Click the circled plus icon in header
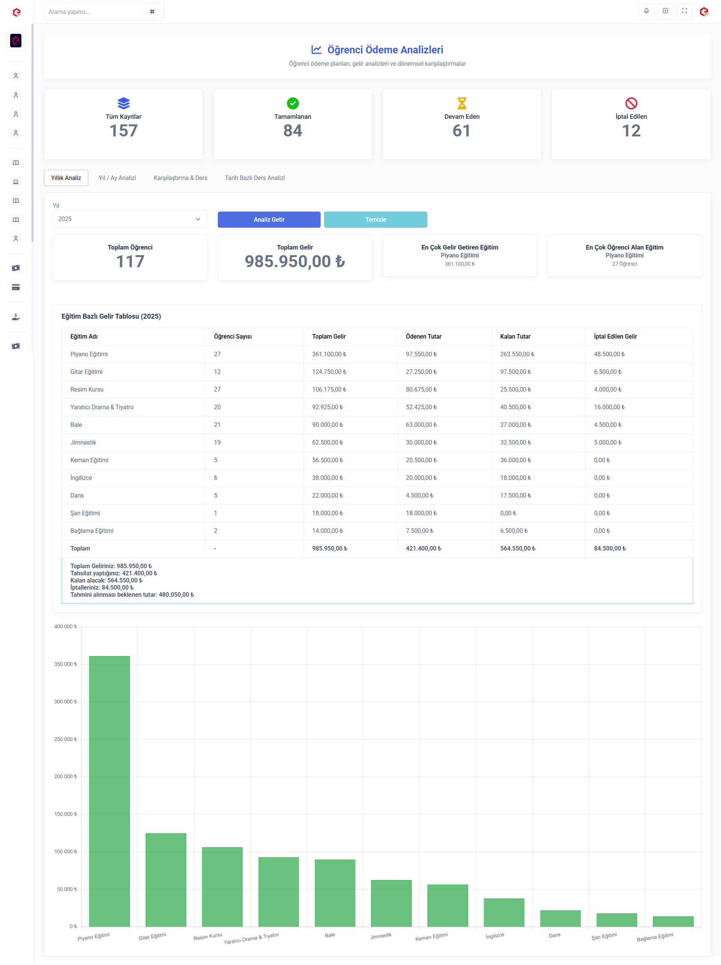Screen dimensions: 721x965 click(665, 11)
